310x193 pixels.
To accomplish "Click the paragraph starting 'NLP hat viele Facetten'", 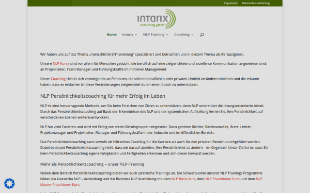I will pos(146,130).
